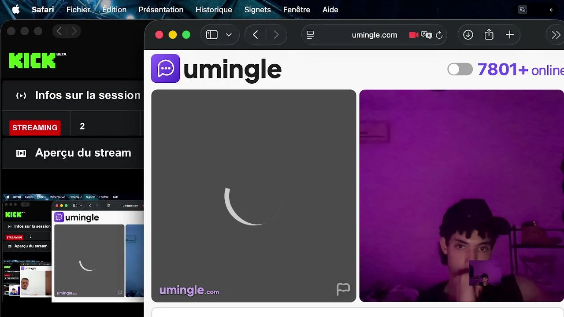
Task: Click the red camera-in-use icon in address bar
Action: click(x=413, y=35)
